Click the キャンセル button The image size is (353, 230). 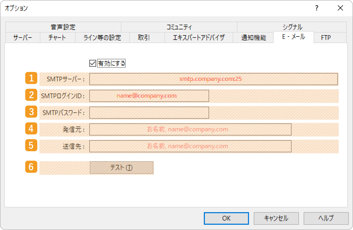pos(276,218)
